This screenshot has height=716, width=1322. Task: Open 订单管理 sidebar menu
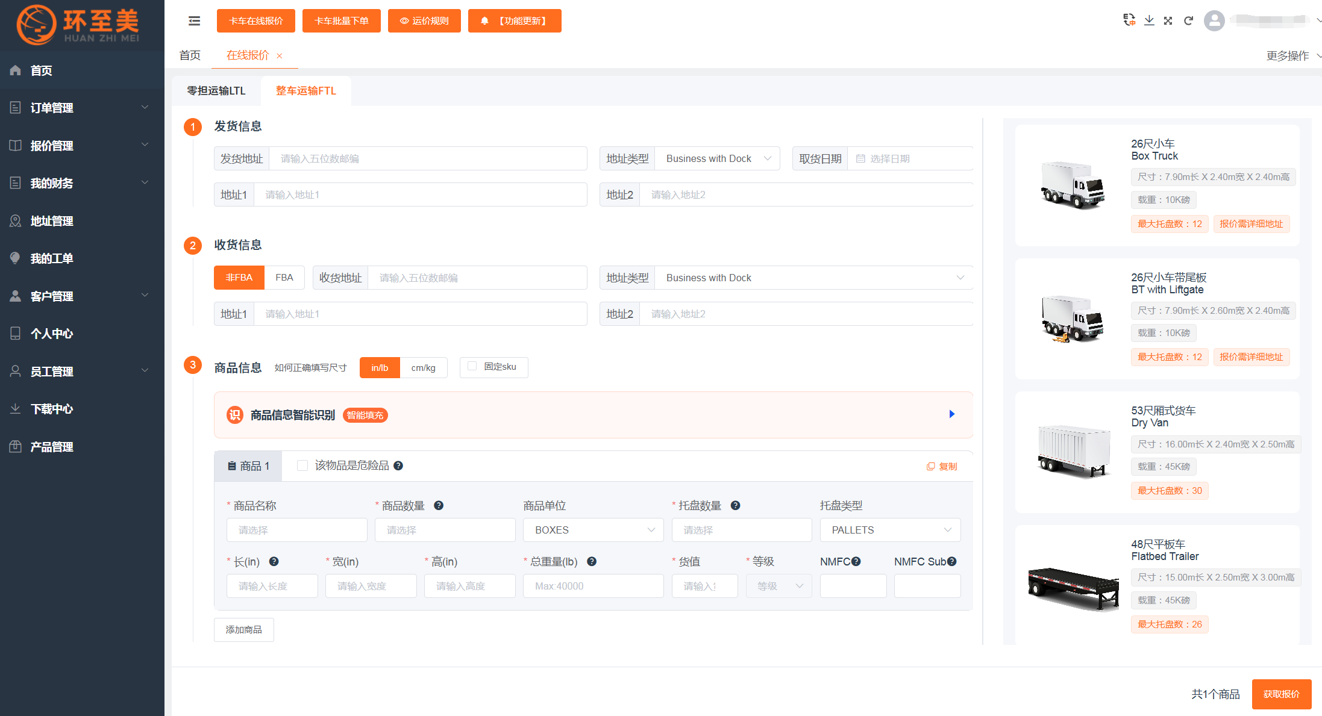point(82,108)
